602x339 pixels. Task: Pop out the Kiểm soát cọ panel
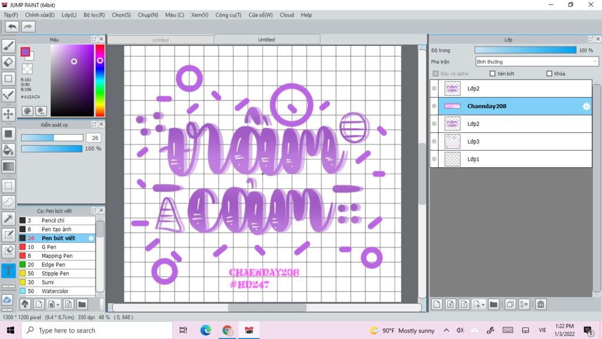(94, 125)
